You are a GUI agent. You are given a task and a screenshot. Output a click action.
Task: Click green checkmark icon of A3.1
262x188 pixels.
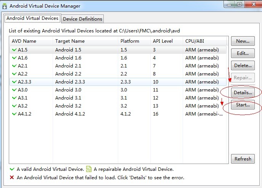click(x=14, y=98)
